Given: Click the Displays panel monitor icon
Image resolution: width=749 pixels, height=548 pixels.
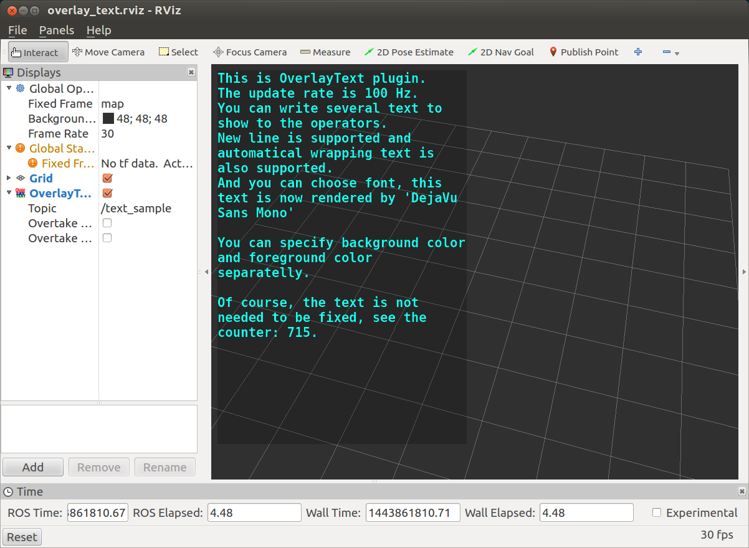Looking at the screenshot, I should point(8,73).
